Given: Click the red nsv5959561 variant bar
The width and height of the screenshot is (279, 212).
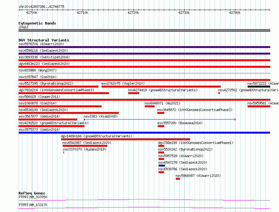Looking at the screenshot, I should coord(259,106).
